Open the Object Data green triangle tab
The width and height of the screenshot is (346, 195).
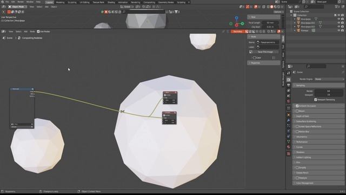[x=288, y=141]
